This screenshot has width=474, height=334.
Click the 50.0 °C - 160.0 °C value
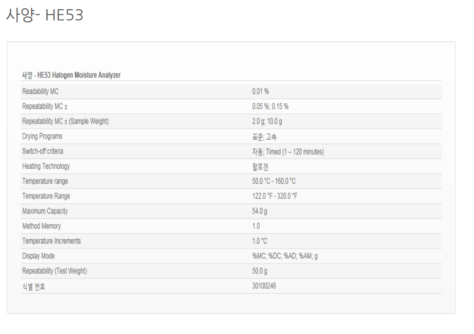[274, 181]
